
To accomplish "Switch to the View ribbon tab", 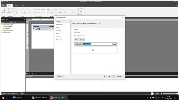I will pos(23,6).
